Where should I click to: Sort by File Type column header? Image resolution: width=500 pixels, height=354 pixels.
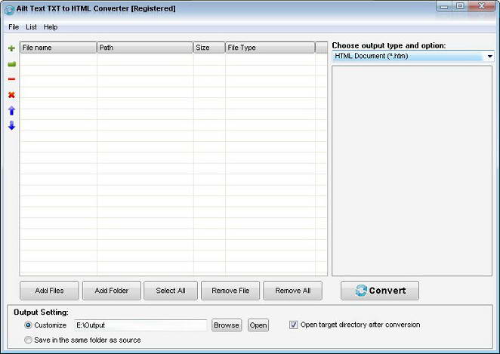[x=270, y=48]
